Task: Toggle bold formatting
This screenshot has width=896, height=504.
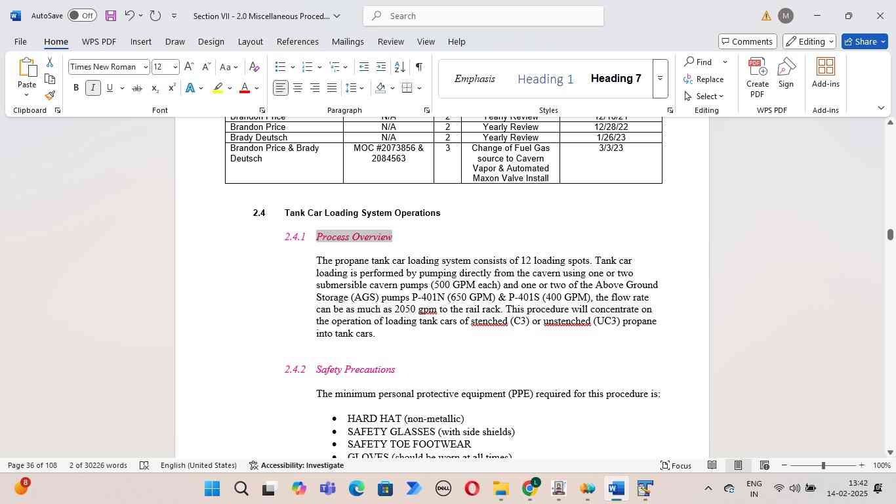Action: 76,88
